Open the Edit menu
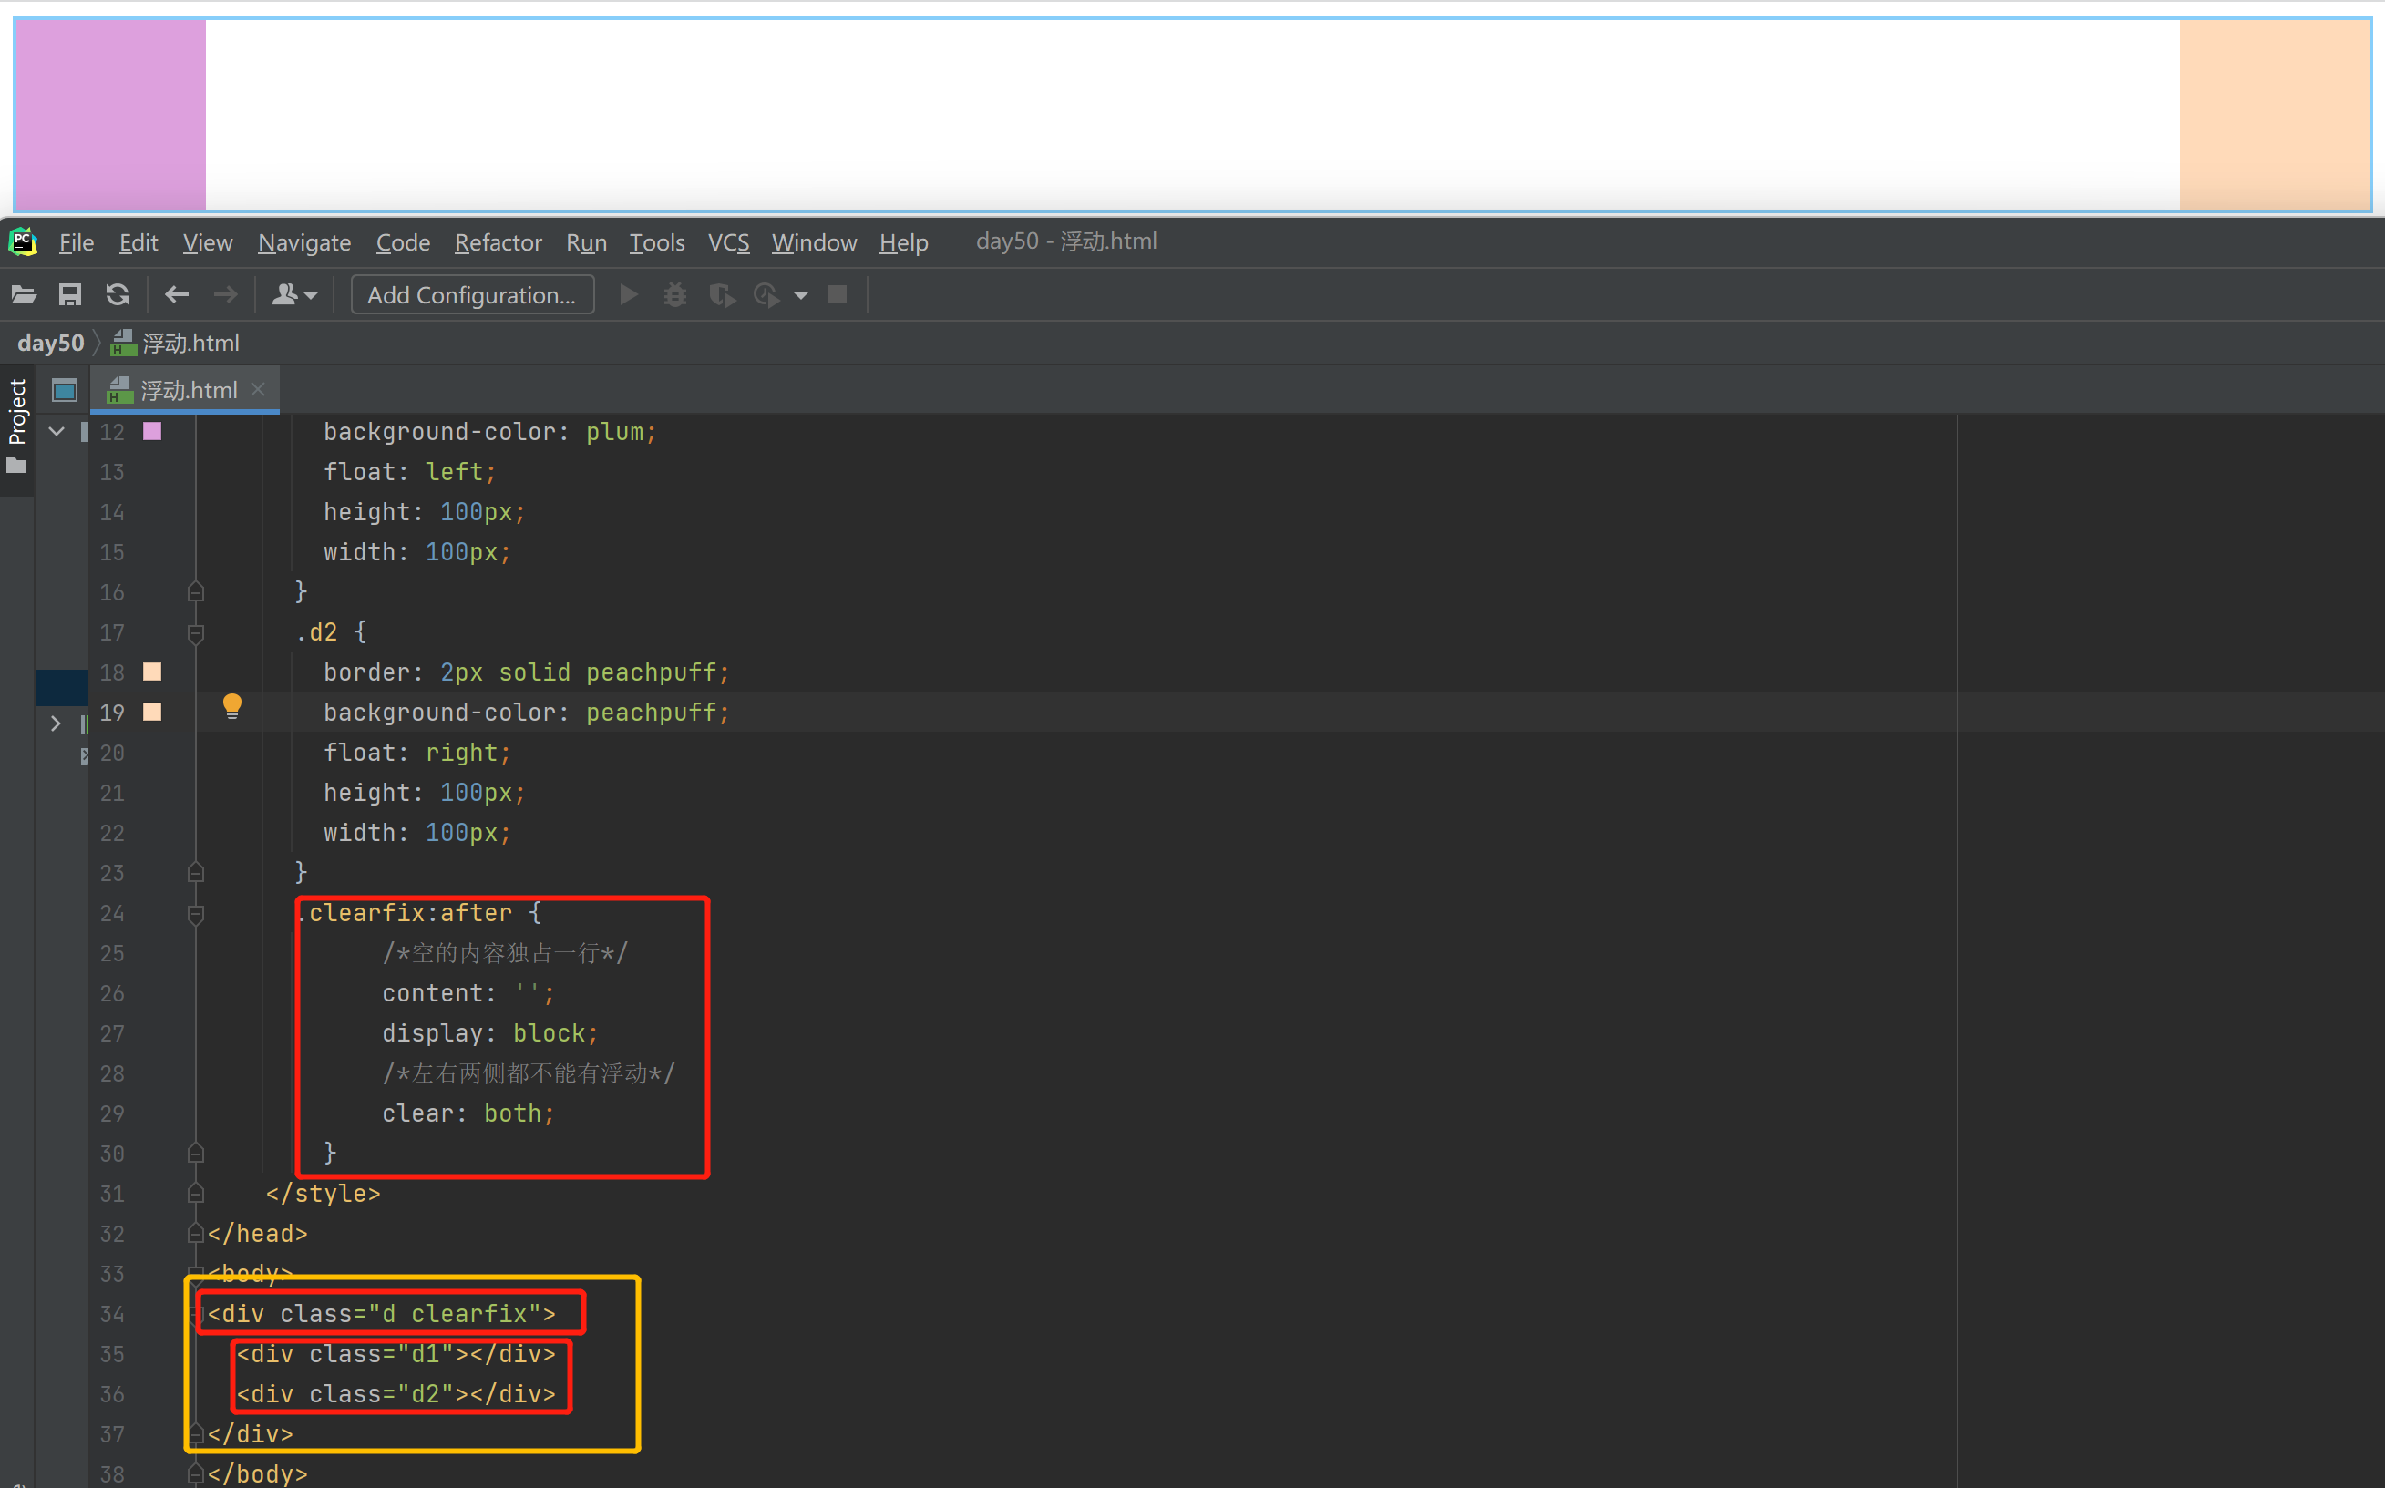The width and height of the screenshot is (2385, 1488). (139, 242)
